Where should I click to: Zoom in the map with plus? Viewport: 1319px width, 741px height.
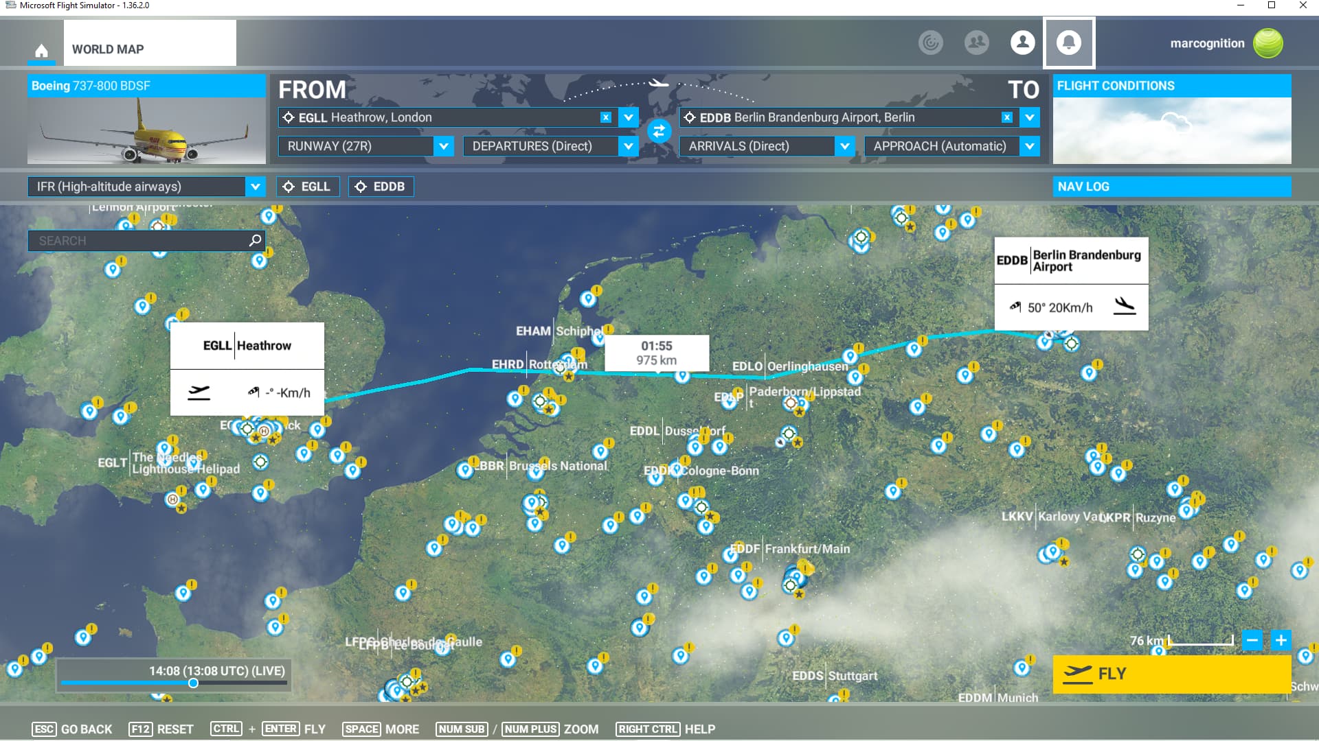(x=1281, y=640)
